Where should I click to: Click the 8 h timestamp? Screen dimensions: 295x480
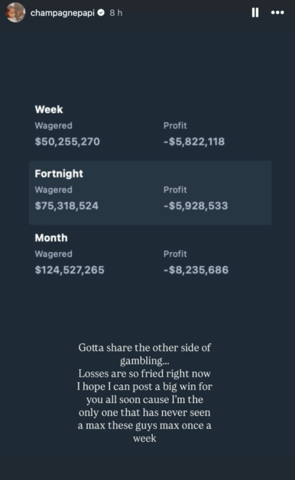116,13
